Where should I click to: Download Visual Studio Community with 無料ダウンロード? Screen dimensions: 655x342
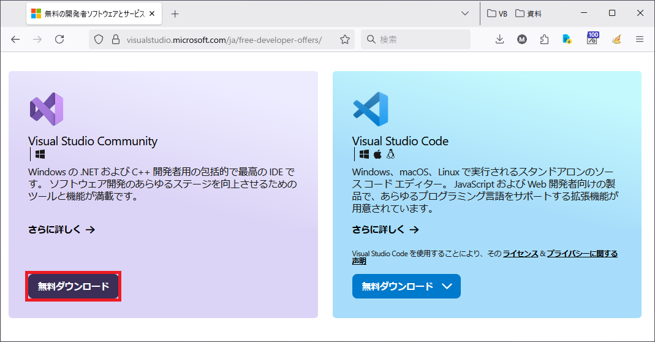[74, 286]
